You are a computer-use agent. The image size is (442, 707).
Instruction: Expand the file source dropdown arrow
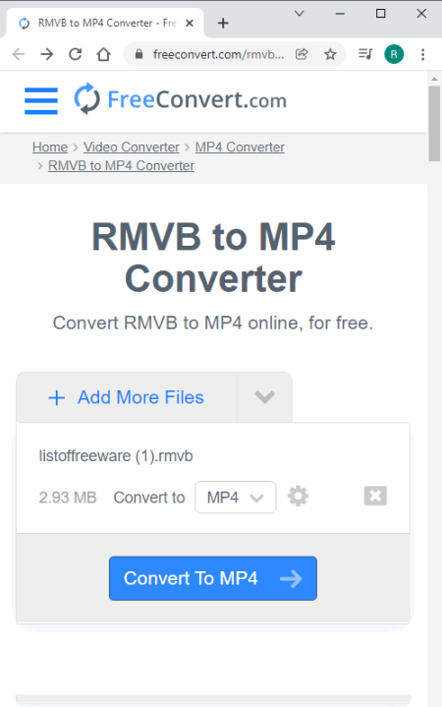click(x=264, y=397)
